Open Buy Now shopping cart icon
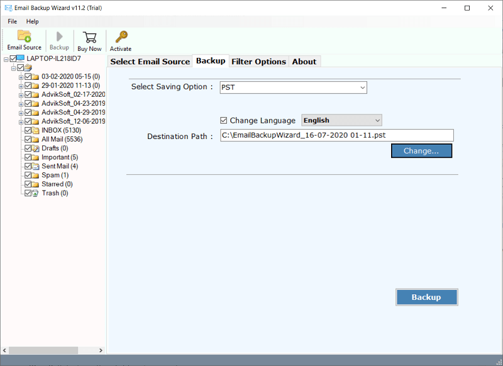Viewport: 503px width, 366px height. coord(89,37)
